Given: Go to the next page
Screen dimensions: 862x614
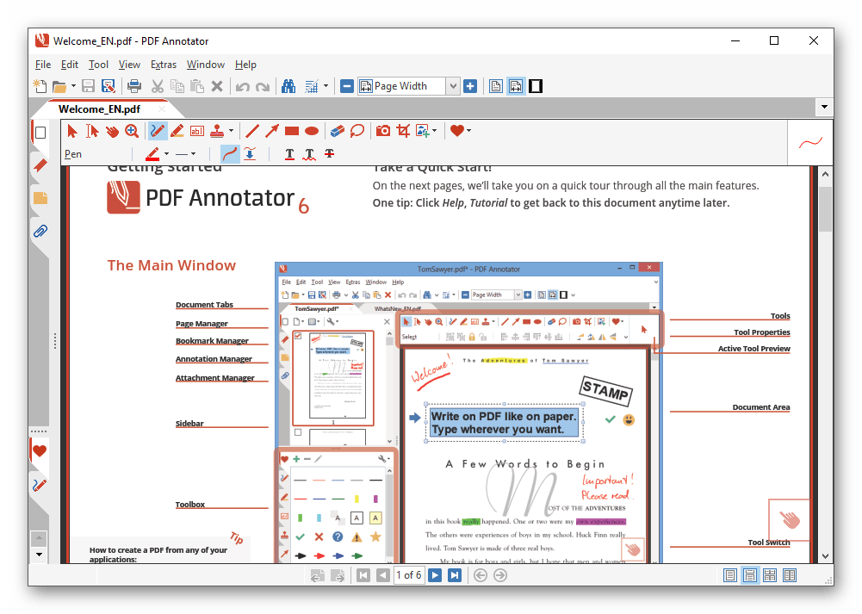Looking at the screenshot, I should pos(434,574).
